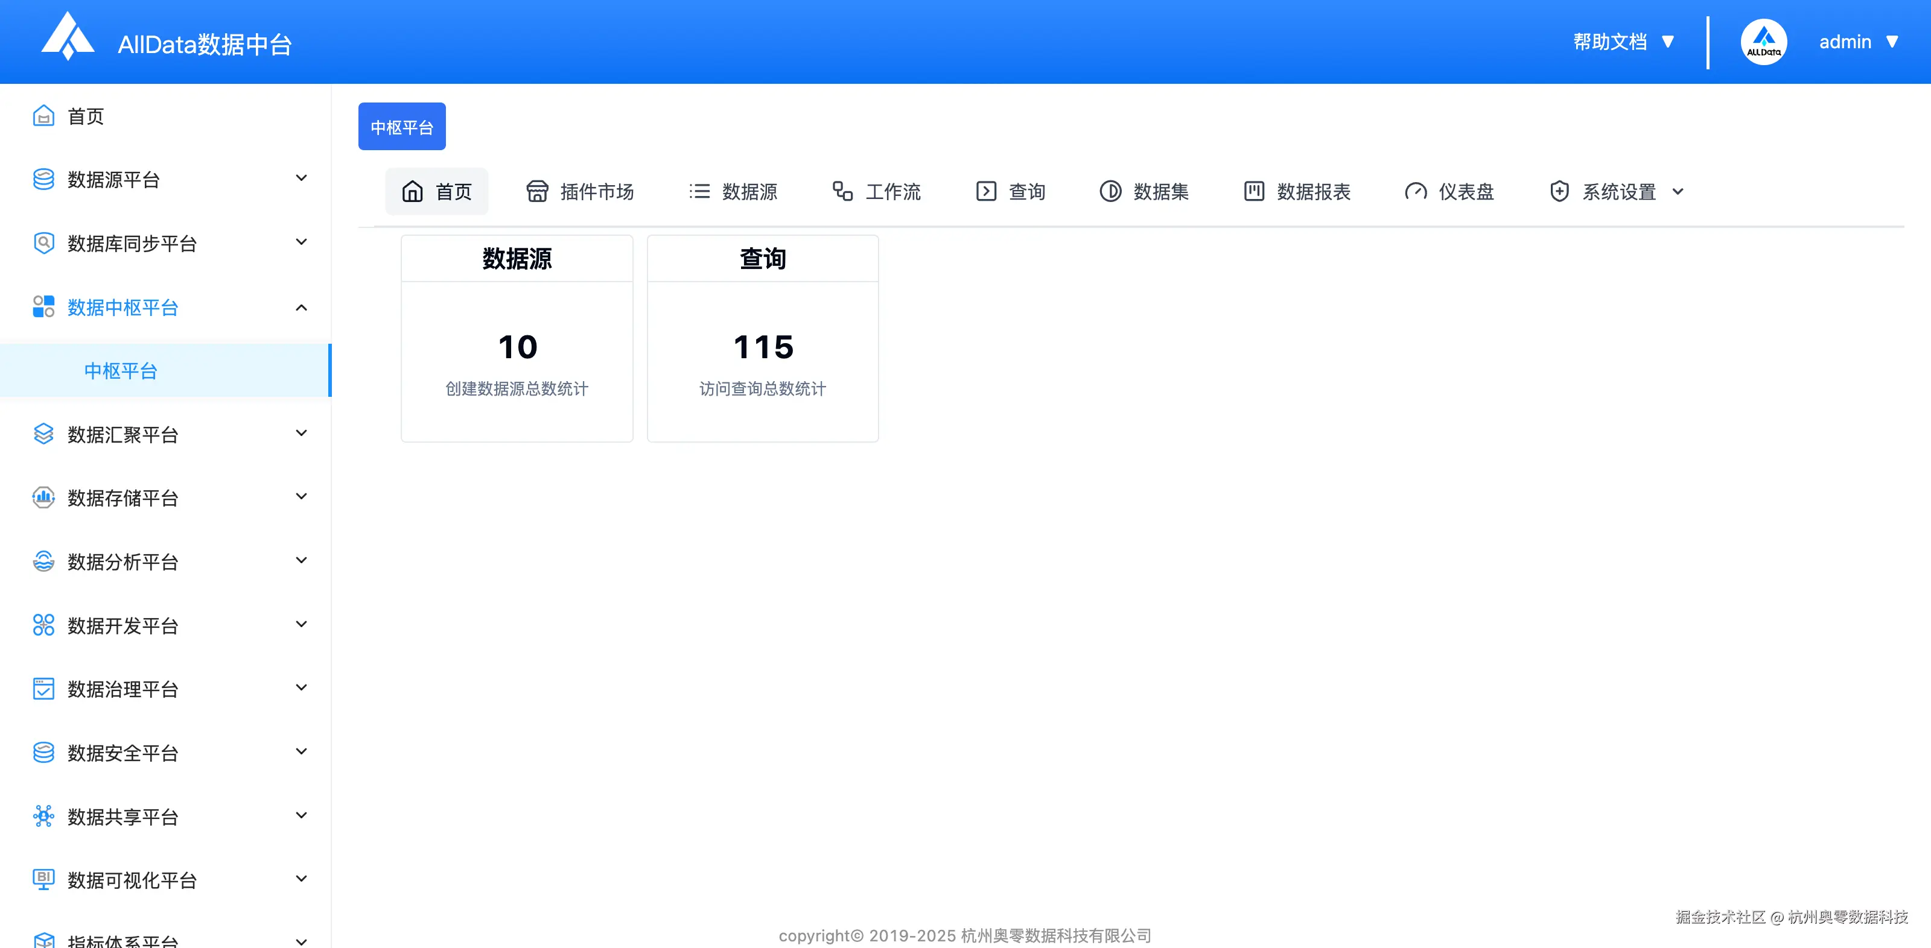The height and width of the screenshot is (948, 1931).
Task: Click the 中枢平台 blue button
Action: [x=402, y=126]
